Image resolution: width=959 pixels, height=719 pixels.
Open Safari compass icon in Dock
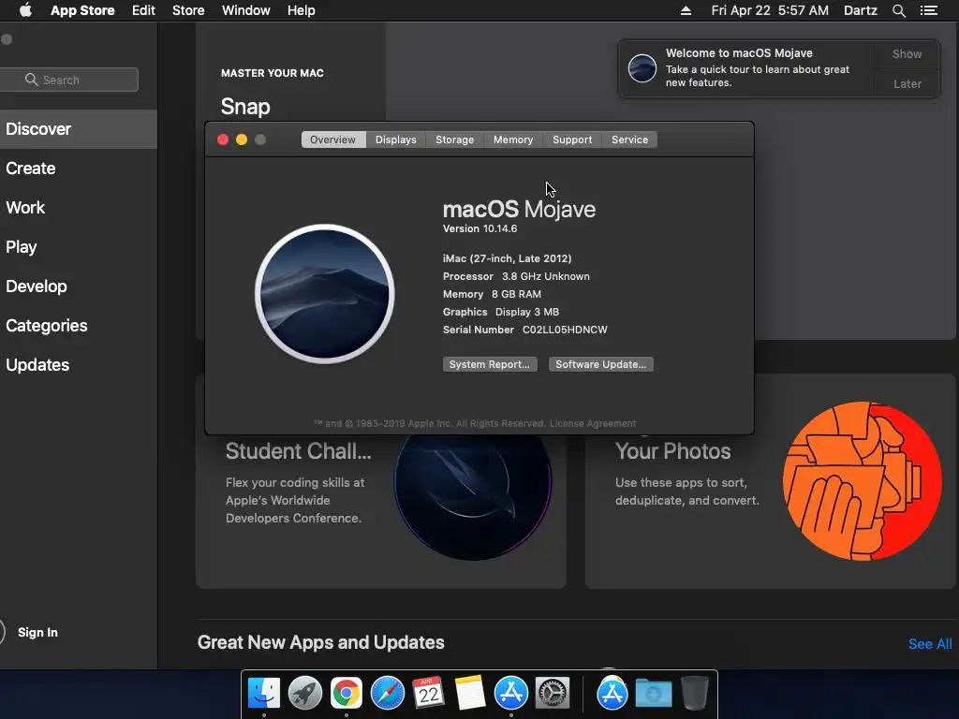click(x=388, y=693)
